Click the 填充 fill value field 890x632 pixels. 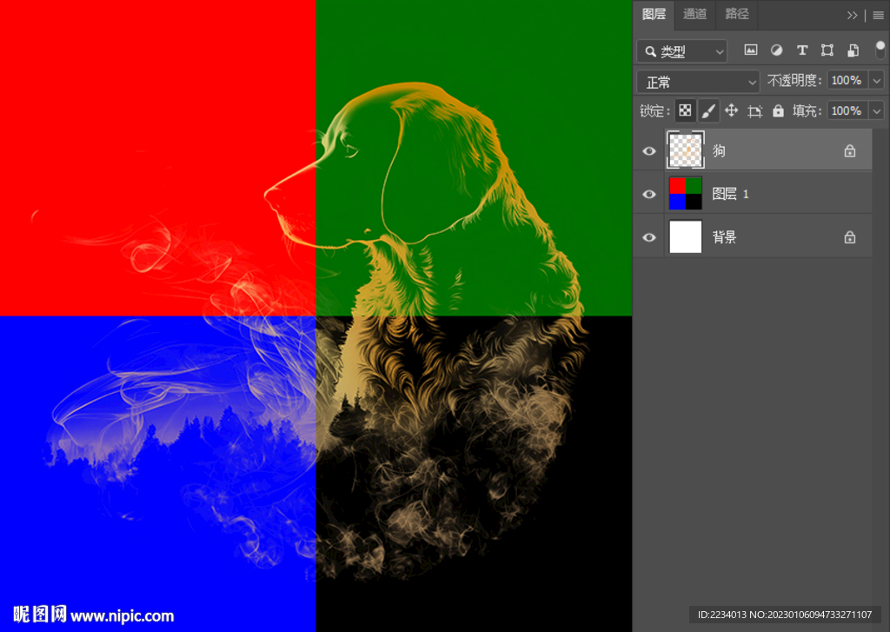[x=847, y=110]
